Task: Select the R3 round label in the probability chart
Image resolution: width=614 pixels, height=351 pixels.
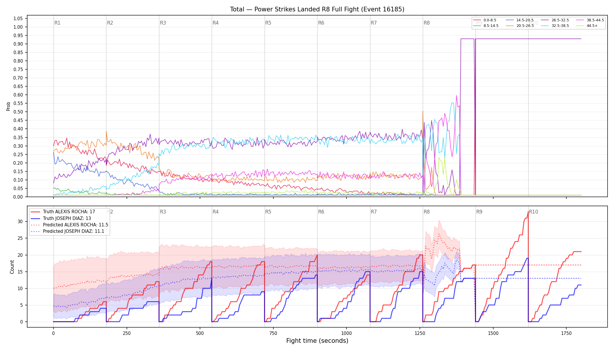Action: pyautogui.click(x=163, y=23)
